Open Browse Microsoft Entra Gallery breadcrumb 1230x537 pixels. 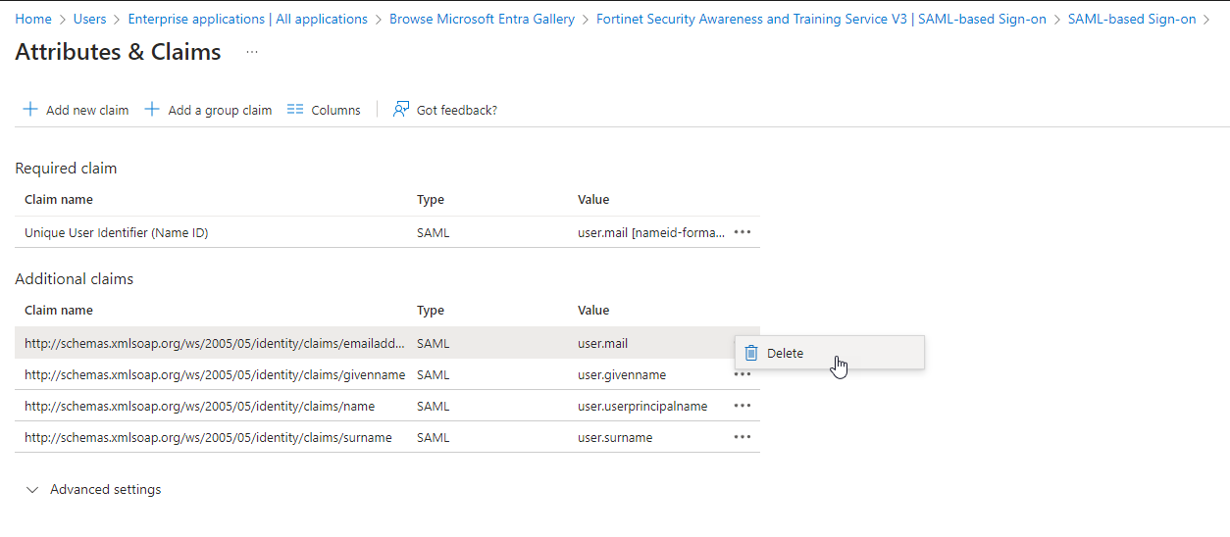[483, 19]
